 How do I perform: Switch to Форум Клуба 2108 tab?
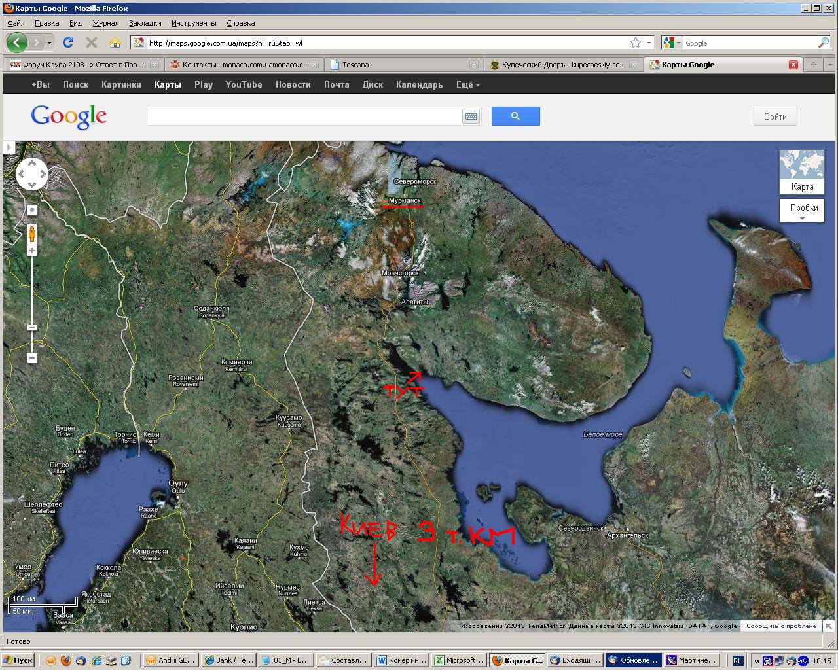(83, 65)
